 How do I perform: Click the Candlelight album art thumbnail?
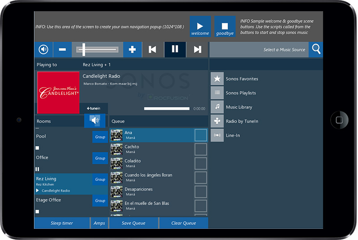tap(58, 93)
